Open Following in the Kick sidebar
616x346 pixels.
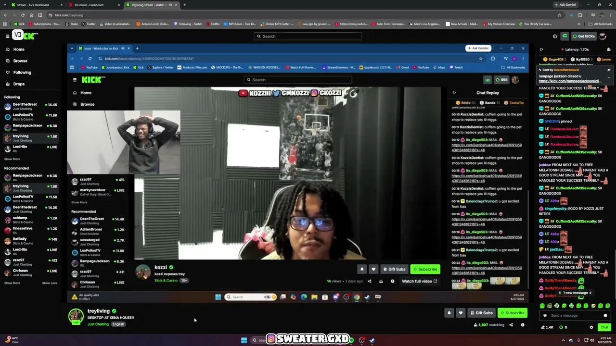point(22,72)
